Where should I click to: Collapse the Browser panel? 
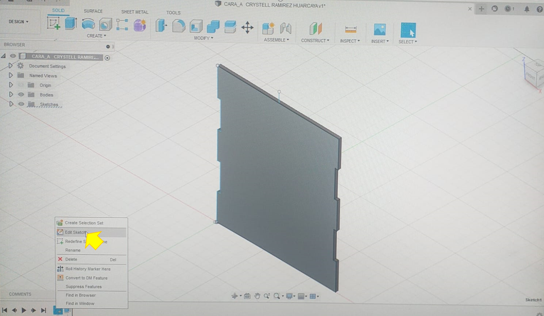108,46
